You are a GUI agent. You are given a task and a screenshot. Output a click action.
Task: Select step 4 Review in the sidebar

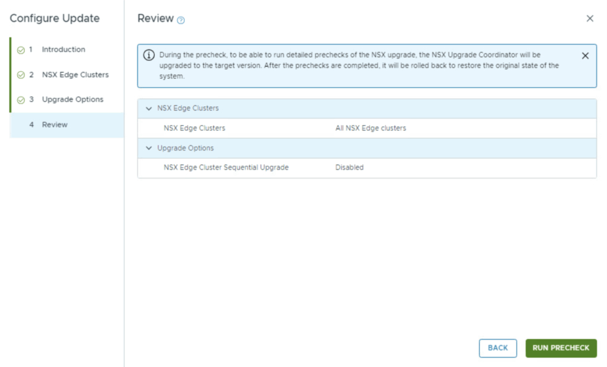(55, 125)
